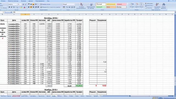The image size is (176, 99).
Task: Select the green profit total cell 44,8422
Action: point(79,86)
